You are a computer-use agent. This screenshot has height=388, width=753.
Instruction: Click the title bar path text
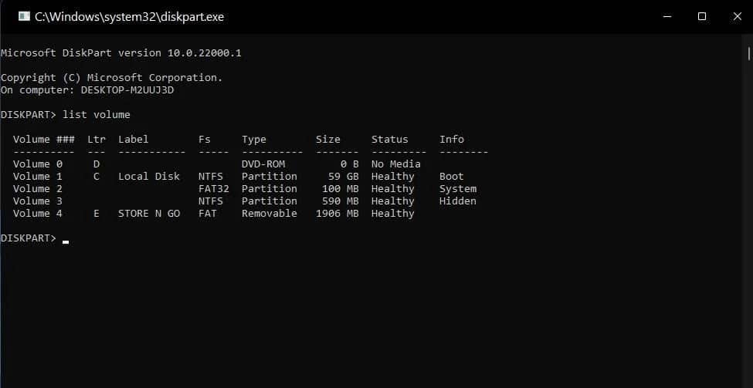(129, 16)
